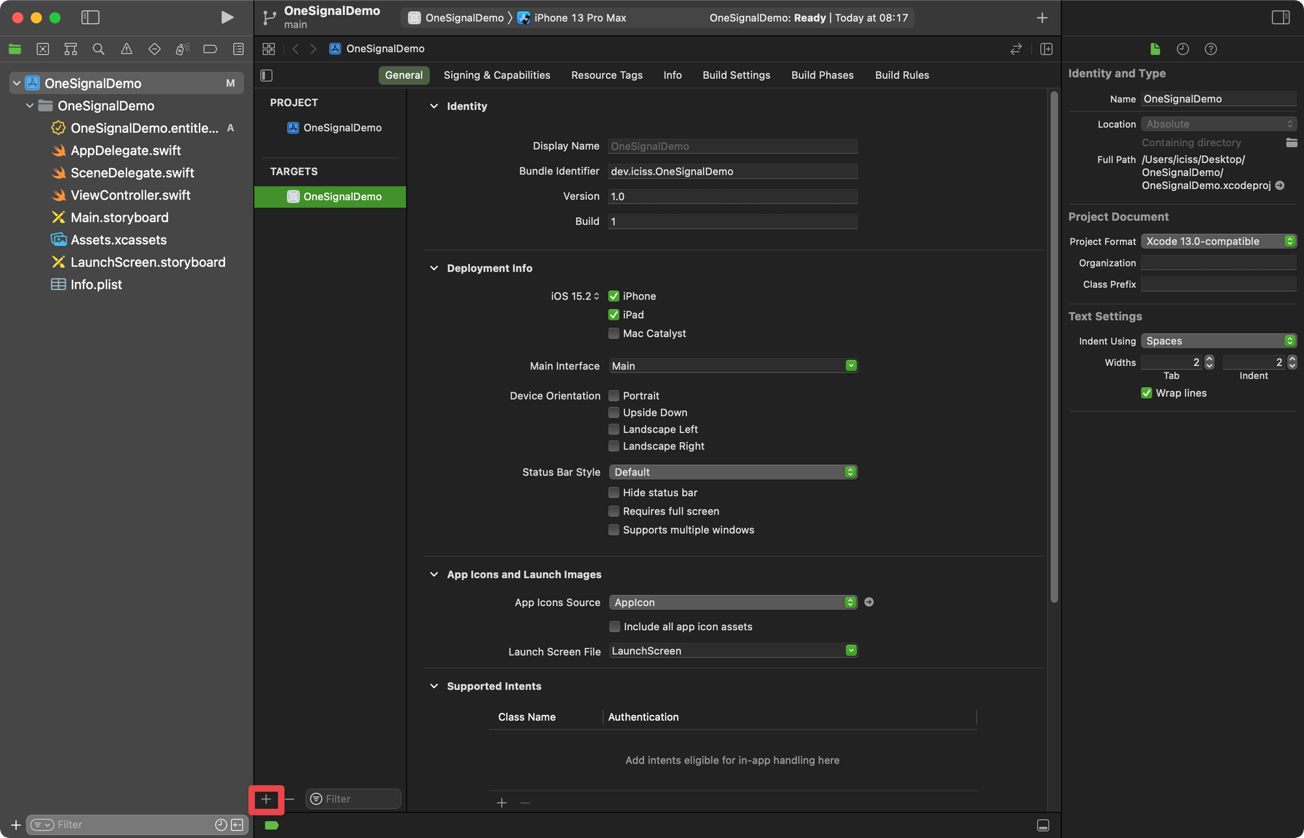The width and height of the screenshot is (1304, 838).
Task: Toggle the iPhone deployment checkbox
Action: [x=614, y=296]
